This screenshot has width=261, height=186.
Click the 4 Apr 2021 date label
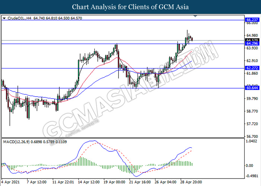coord(10,182)
